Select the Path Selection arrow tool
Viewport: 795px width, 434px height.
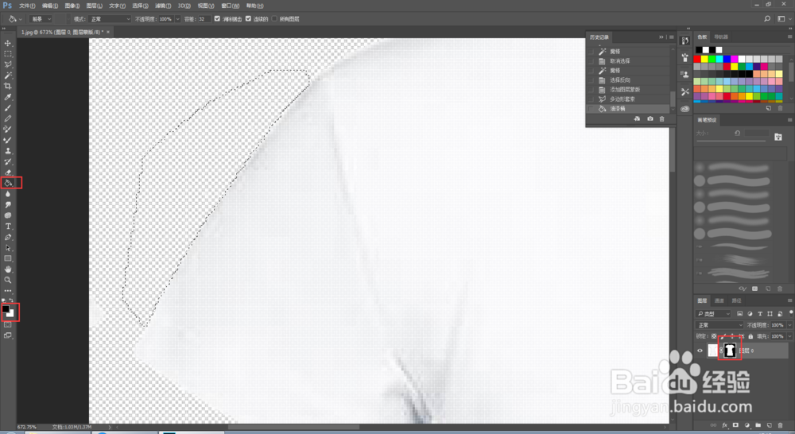point(8,248)
